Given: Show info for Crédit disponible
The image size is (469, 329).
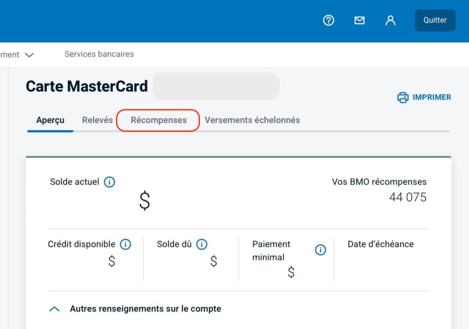Looking at the screenshot, I should pyautogui.click(x=125, y=244).
